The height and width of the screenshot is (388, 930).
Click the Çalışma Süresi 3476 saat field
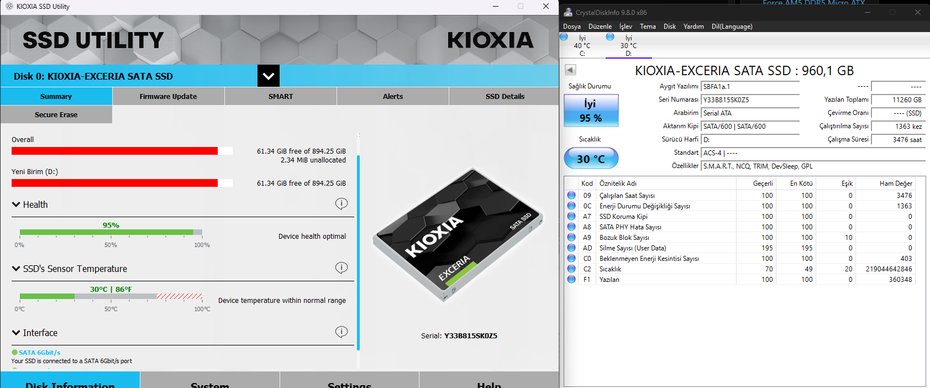[x=898, y=139]
